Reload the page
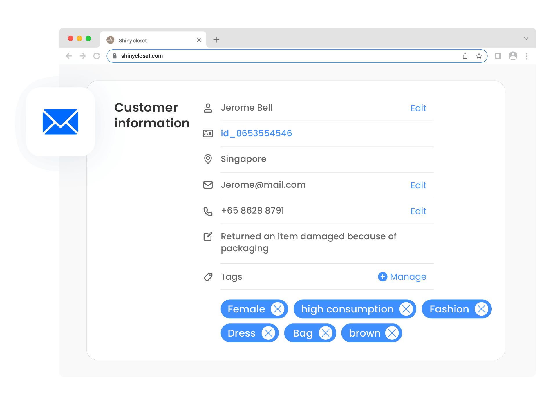555x405 pixels. [97, 56]
